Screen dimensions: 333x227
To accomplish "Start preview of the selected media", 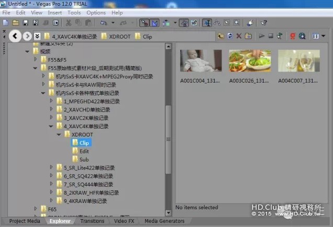I will 261,36.
